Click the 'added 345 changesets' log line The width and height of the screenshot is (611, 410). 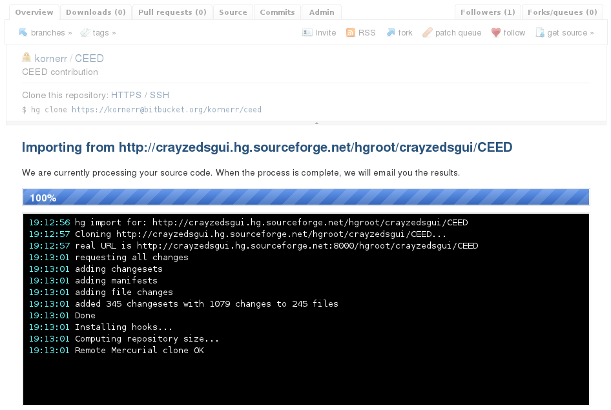(x=183, y=303)
